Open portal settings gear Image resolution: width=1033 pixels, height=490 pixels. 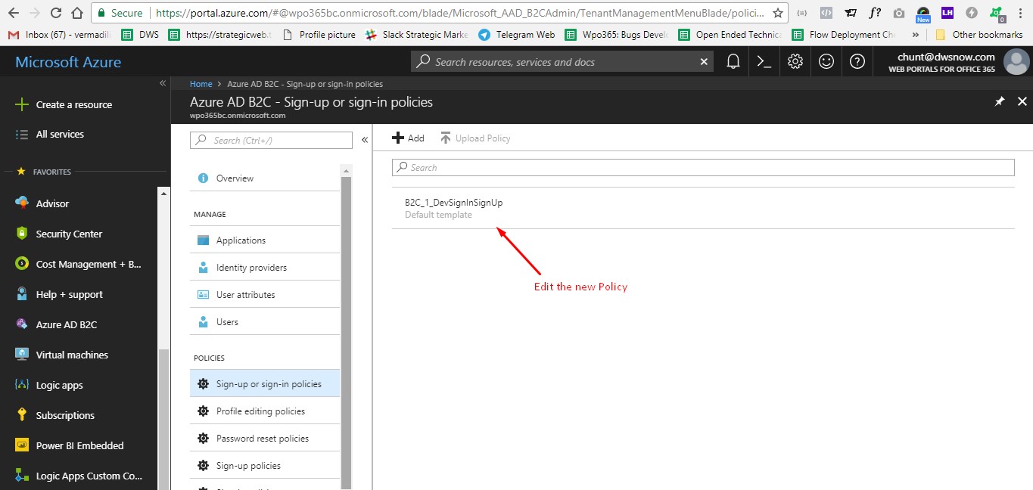tap(795, 62)
